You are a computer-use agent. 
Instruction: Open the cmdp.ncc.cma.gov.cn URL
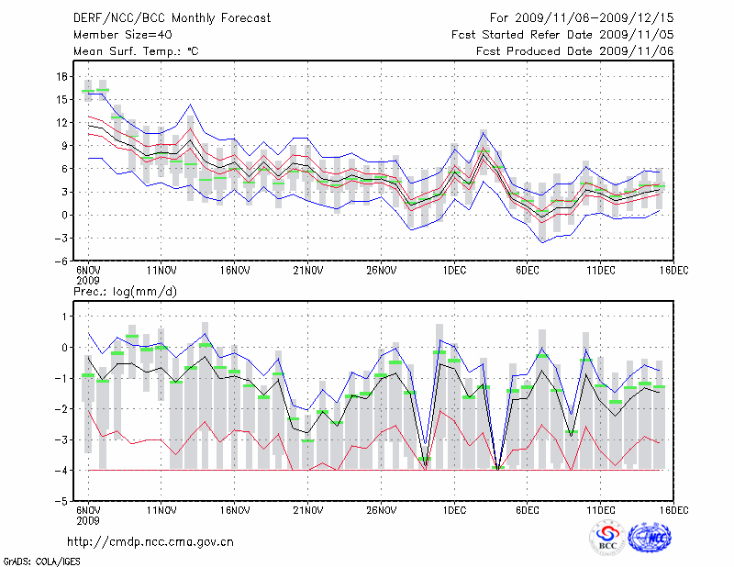[x=151, y=542]
